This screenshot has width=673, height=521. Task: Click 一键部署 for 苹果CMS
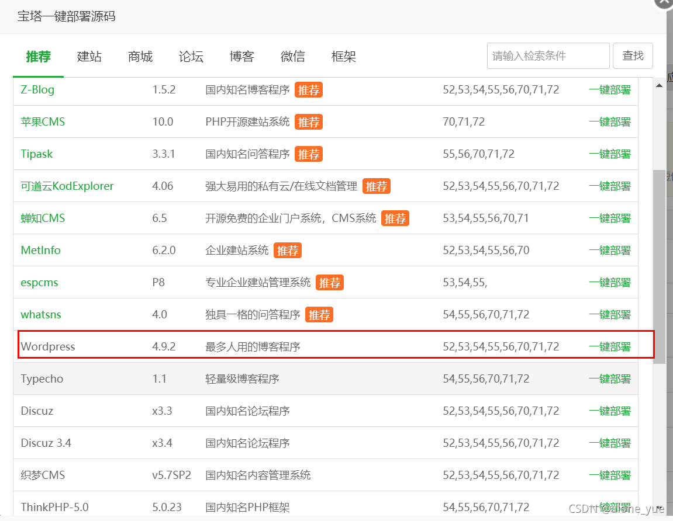pos(610,122)
